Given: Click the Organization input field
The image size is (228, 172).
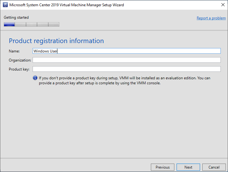Looking at the screenshot, I should point(126,60).
